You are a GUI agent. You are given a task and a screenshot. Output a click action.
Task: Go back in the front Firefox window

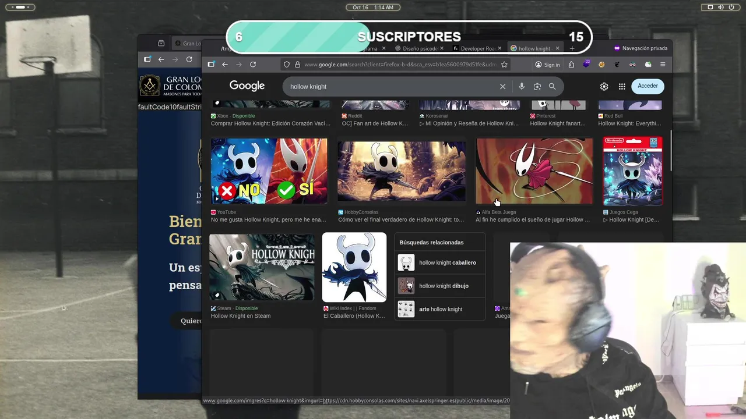coord(225,65)
